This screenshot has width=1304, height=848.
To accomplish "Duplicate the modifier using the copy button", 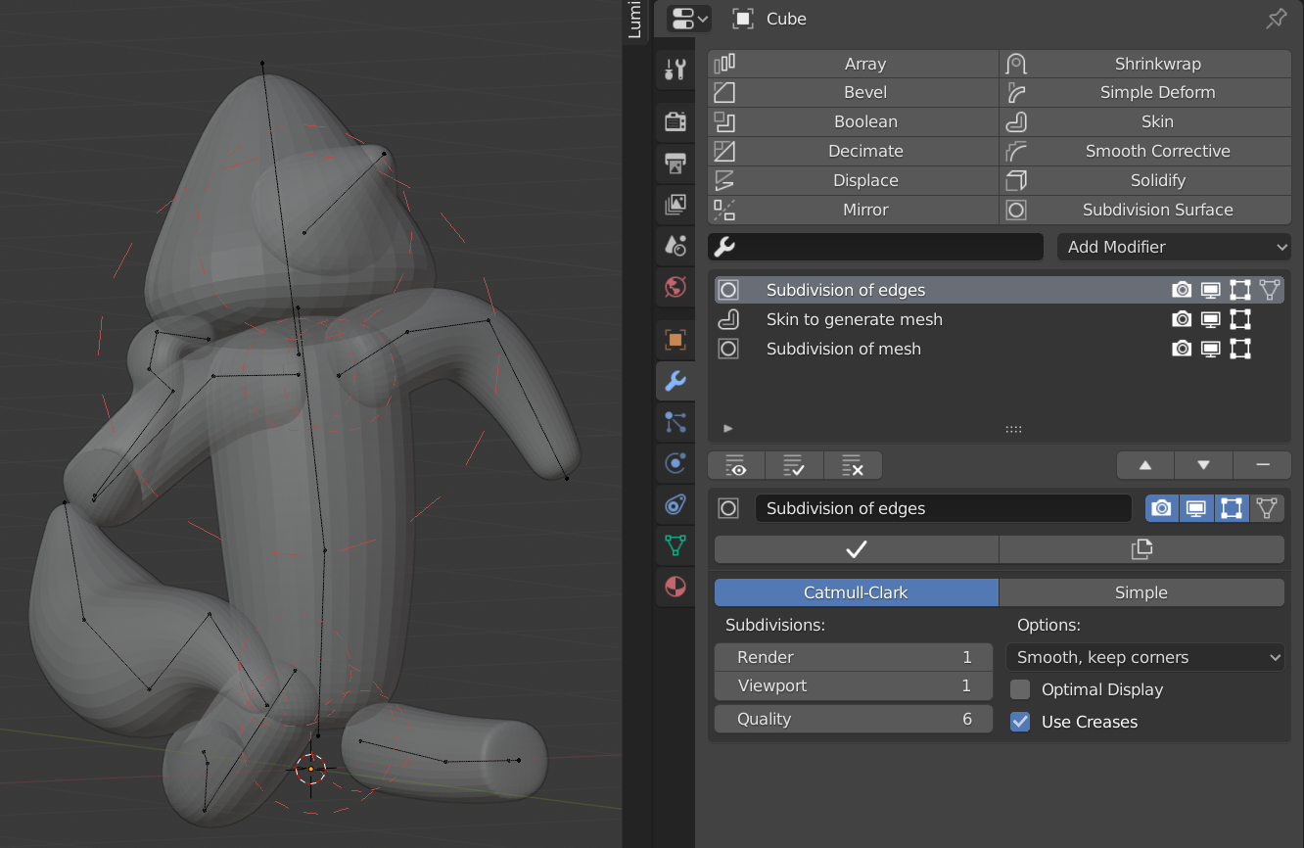I will (x=1141, y=549).
